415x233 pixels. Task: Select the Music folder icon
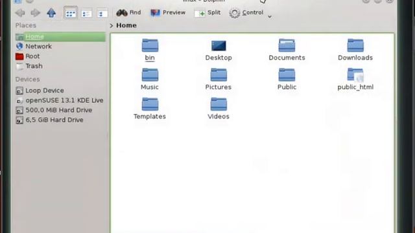click(150, 75)
